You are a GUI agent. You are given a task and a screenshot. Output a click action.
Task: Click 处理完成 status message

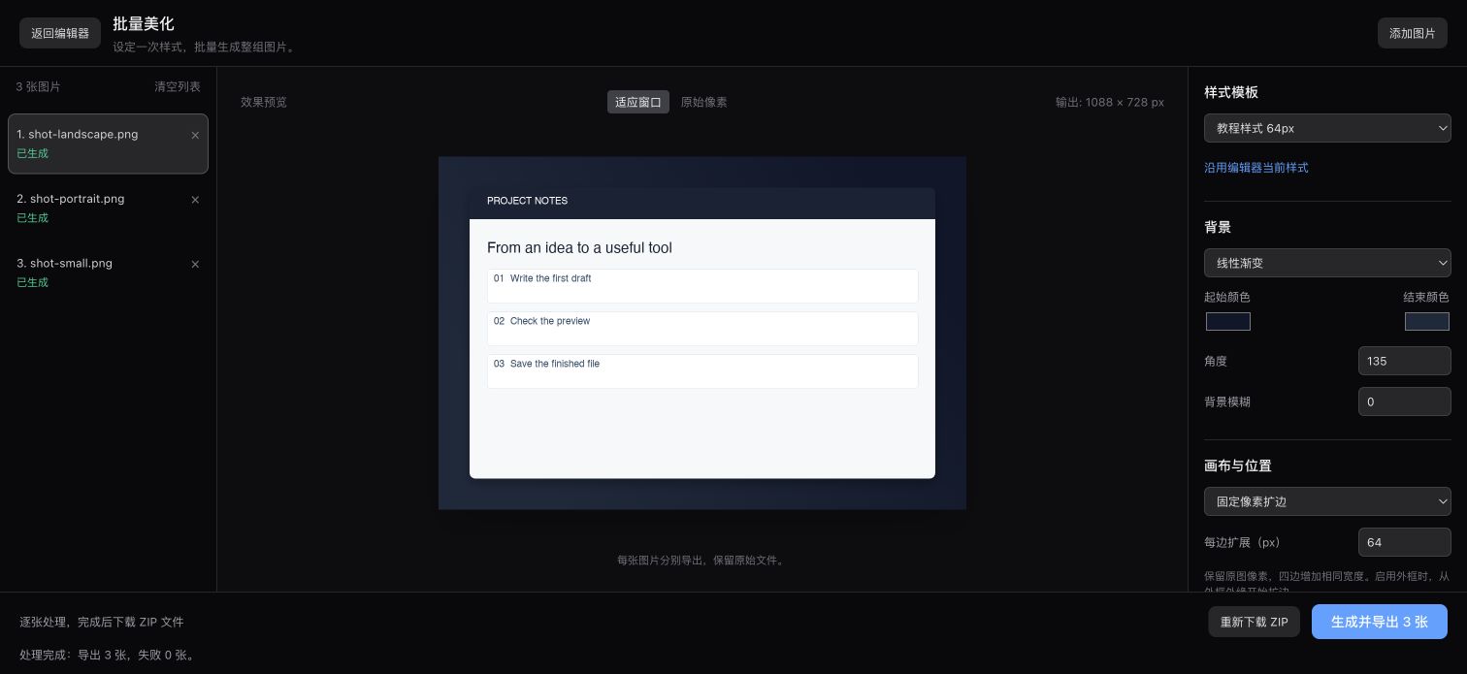[x=109, y=655]
